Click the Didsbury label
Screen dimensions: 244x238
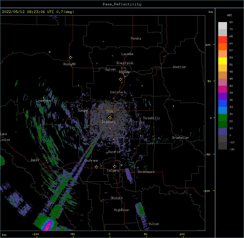(x=109, y=122)
